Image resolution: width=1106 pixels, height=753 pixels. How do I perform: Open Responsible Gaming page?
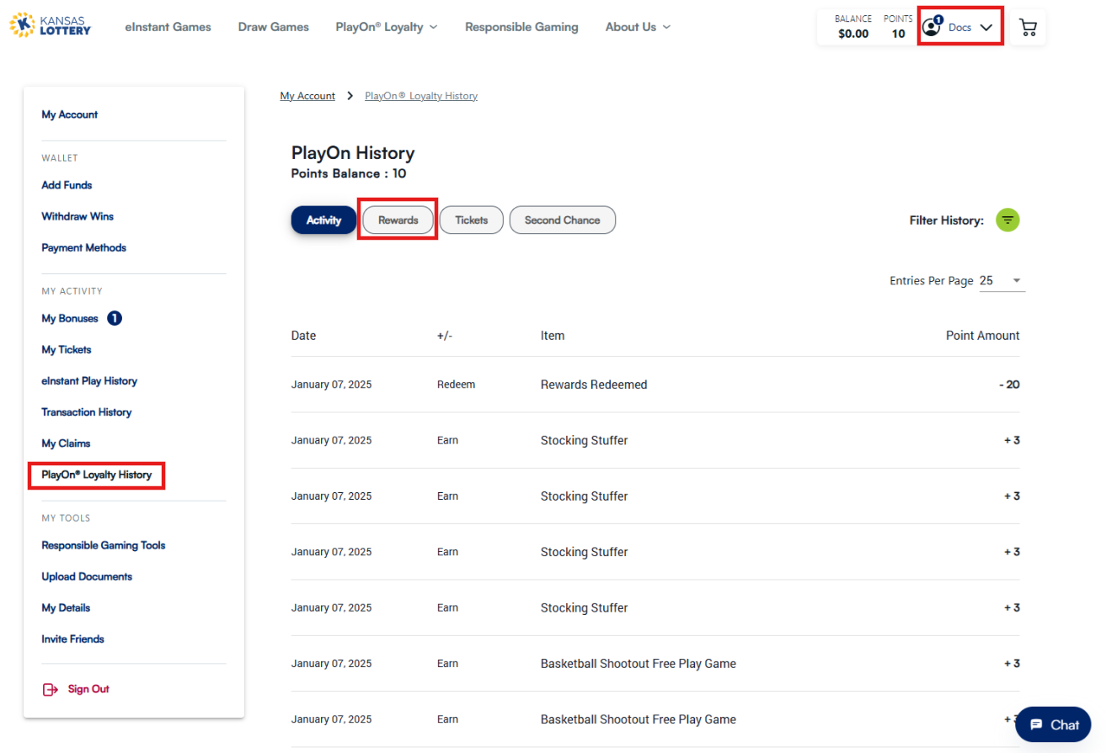[x=521, y=27]
